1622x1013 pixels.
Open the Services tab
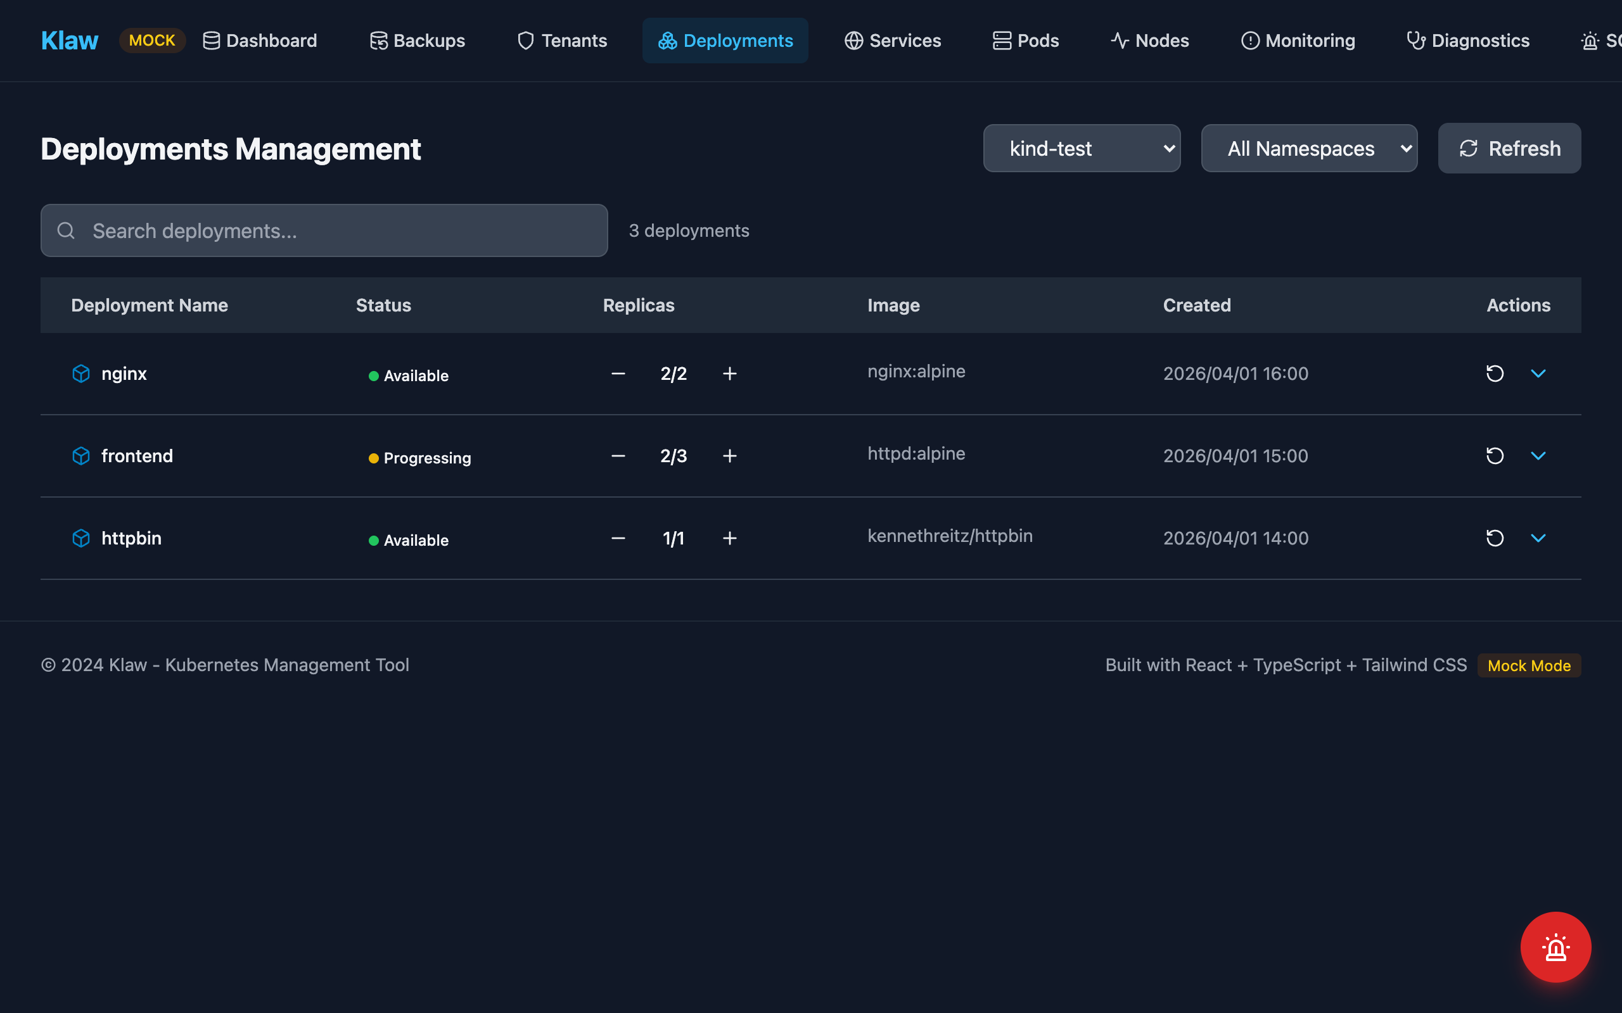tap(892, 41)
